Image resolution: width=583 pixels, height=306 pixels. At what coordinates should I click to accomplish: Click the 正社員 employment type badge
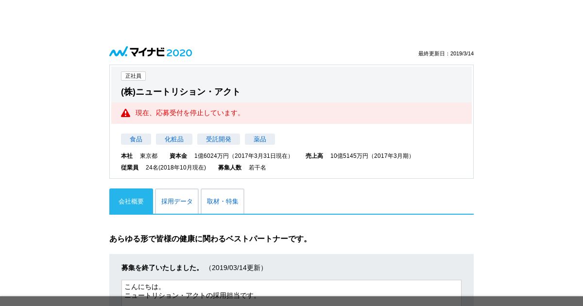[x=133, y=76]
